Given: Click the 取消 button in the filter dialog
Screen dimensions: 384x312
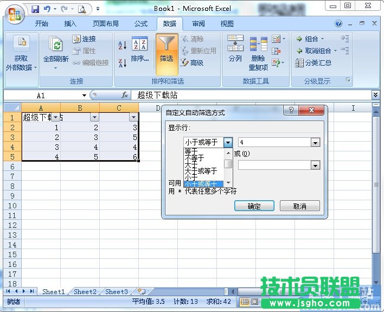Looking at the screenshot, I should coord(299,206).
